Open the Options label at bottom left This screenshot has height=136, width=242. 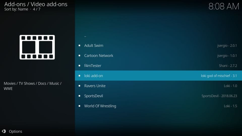tap(15, 131)
